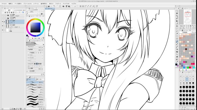
Task: Toggle visibility of the paper layer
Action: coord(3,30)
